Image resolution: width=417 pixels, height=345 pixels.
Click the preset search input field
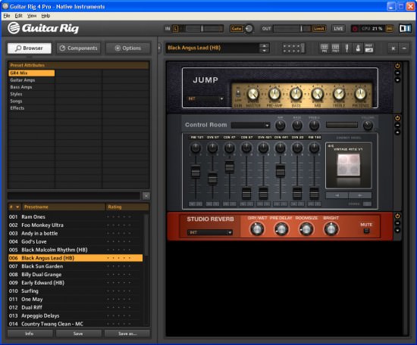coord(74,196)
